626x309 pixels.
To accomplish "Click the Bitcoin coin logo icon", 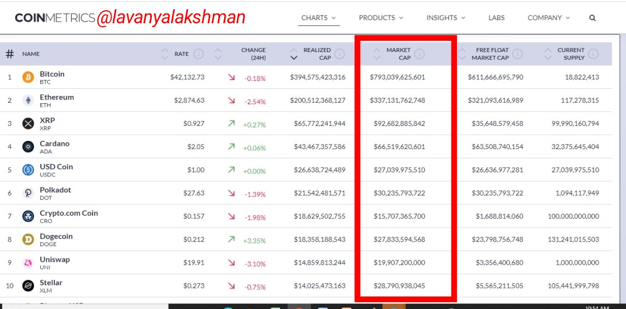I will [x=28, y=77].
